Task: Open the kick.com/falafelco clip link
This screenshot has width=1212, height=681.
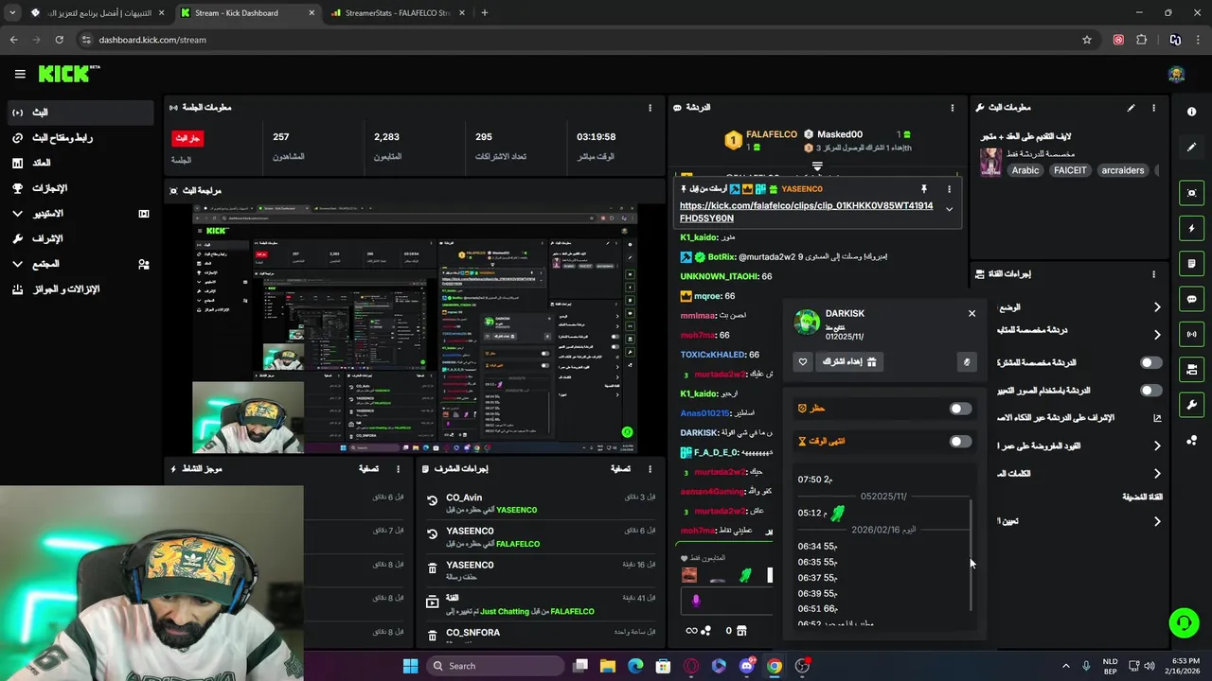Action: pos(806,212)
